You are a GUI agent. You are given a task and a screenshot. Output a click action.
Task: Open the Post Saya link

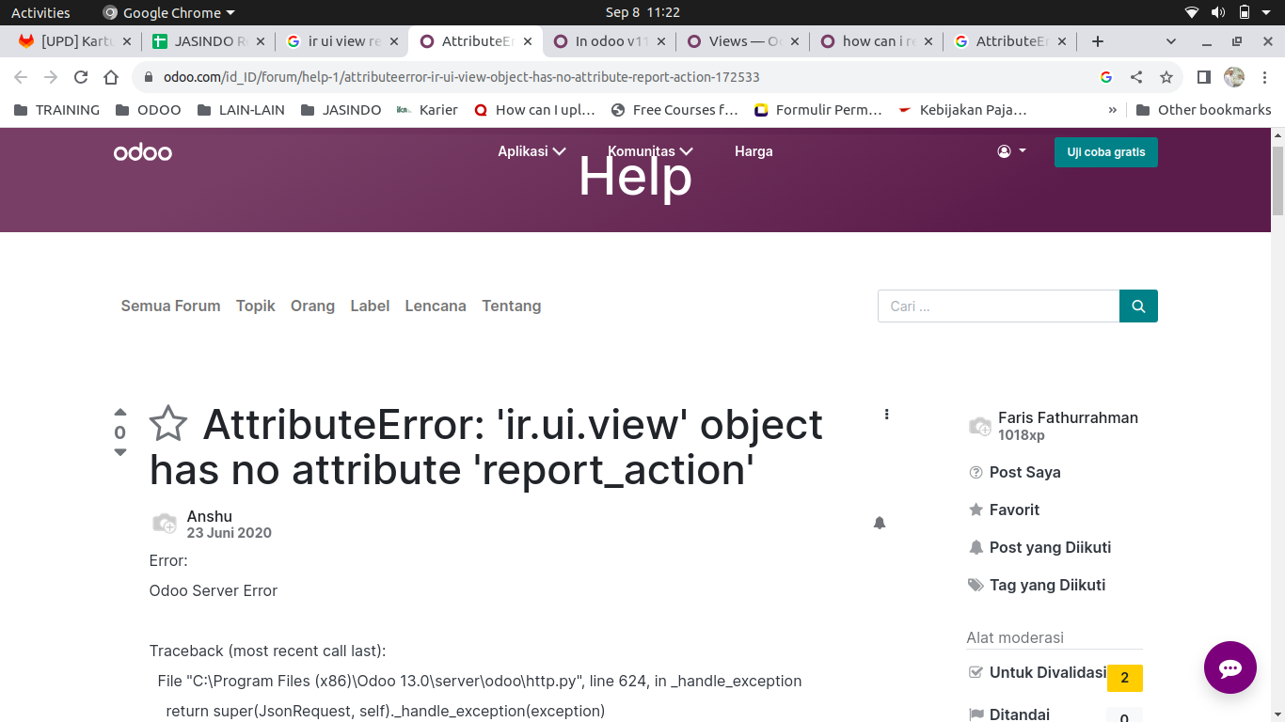1024,472
